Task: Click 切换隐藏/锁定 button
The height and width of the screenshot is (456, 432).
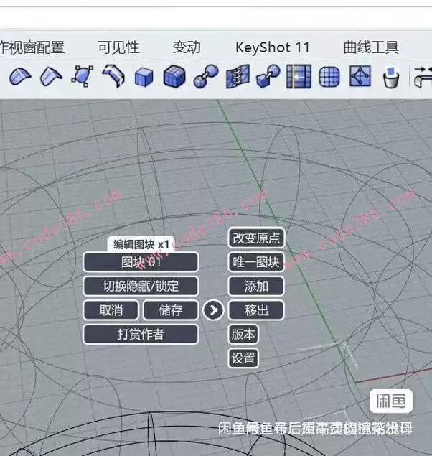Action: pos(141,286)
